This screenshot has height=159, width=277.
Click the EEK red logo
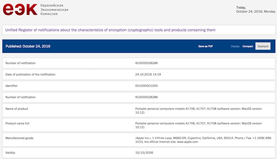pyautogui.click(x=20, y=10)
